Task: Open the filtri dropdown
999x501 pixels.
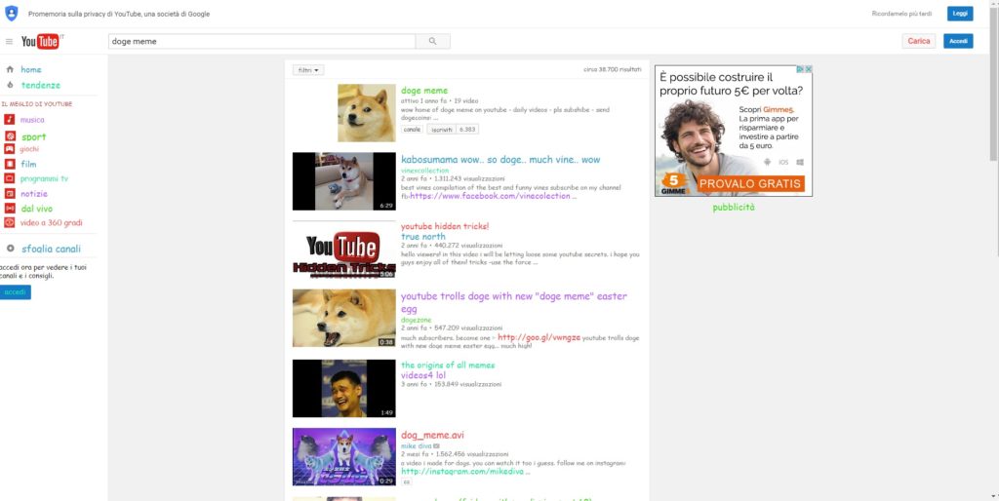Action: pos(308,70)
